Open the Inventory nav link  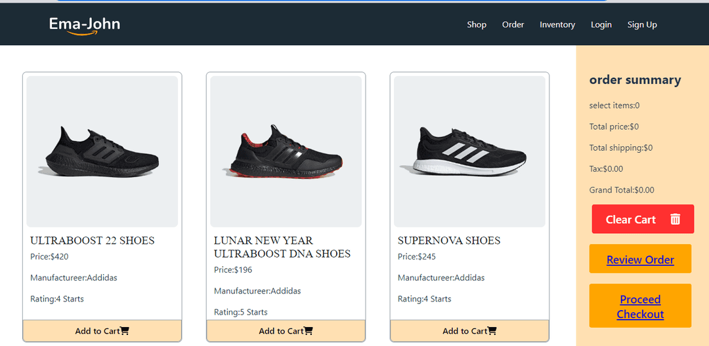(x=557, y=25)
